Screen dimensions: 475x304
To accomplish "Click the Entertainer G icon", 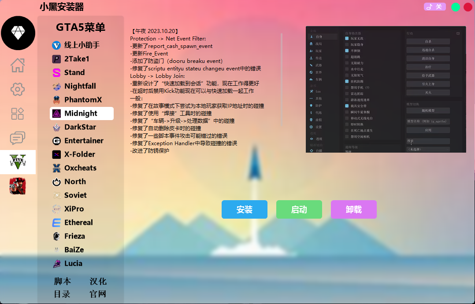I will pos(56,141).
